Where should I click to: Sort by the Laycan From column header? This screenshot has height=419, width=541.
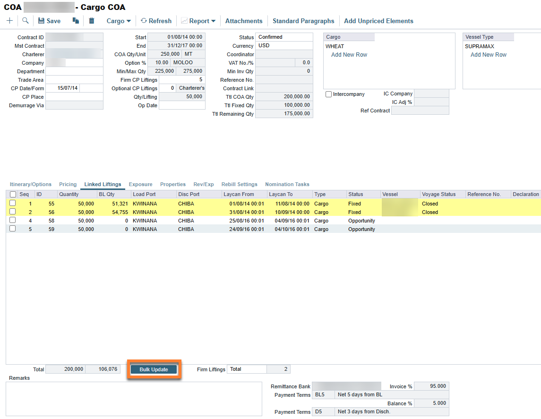[x=239, y=194]
